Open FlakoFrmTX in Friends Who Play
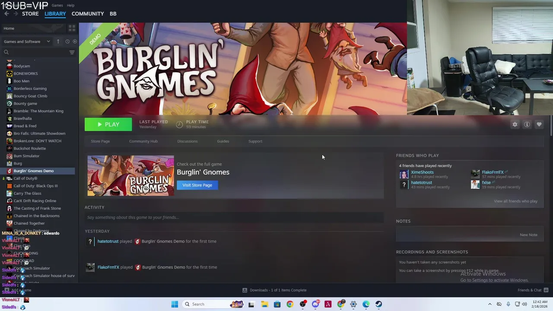 point(493,172)
